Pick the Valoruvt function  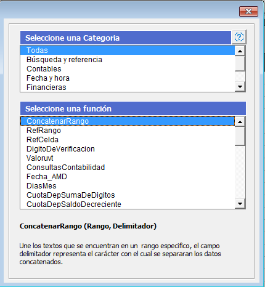(x=128, y=158)
